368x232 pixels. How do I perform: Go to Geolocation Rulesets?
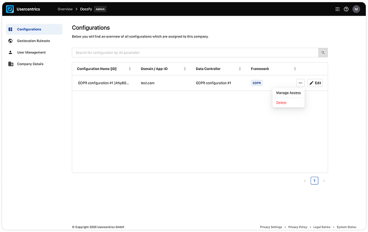tap(33, 41)
